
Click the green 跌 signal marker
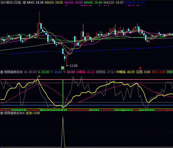(x=62, y=68)
